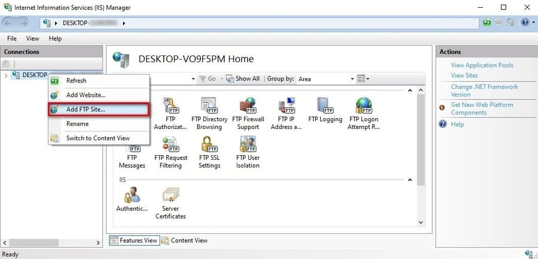Screen dimensions: 538x259
Task: Click the green refresh page icon in address bar
Action: pyautogui.click(x=487, y=23)
